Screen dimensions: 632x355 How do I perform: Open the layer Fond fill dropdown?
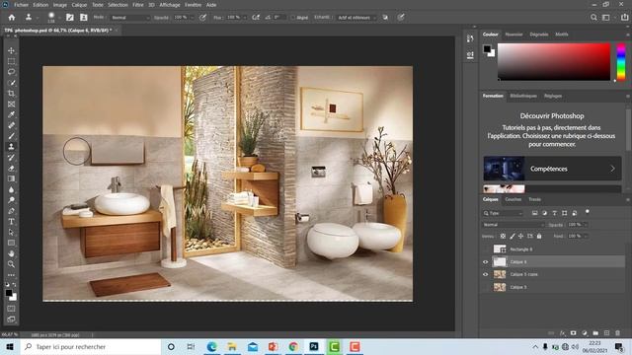tap(586, 236)
